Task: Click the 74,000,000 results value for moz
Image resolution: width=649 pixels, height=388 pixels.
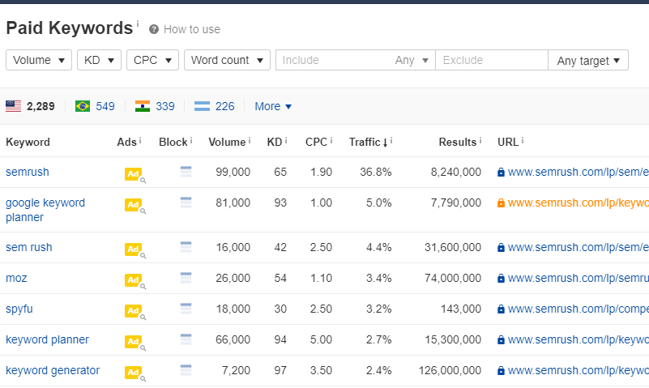Action: (x=453, y=278)
